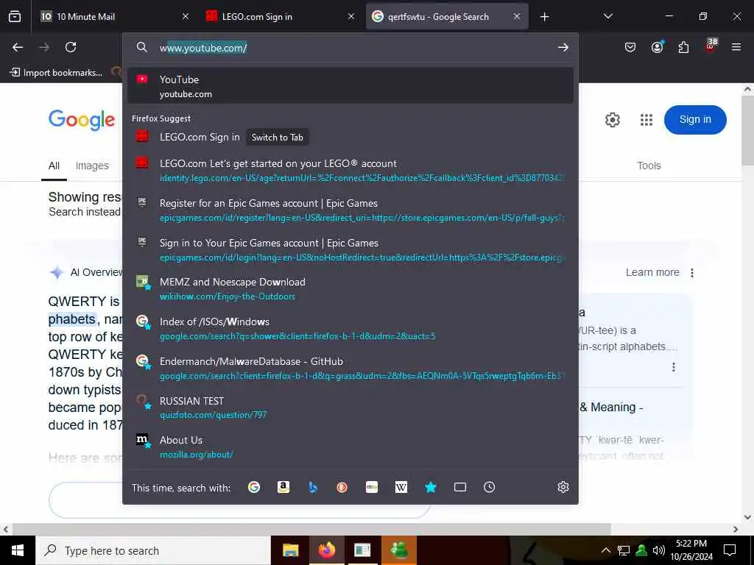Switch to the 10 Minute Mail tab
The height and width of the screenshot is (565, 754).
114,16
